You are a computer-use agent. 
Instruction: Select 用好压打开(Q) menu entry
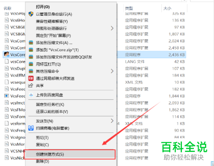point(48,64)
